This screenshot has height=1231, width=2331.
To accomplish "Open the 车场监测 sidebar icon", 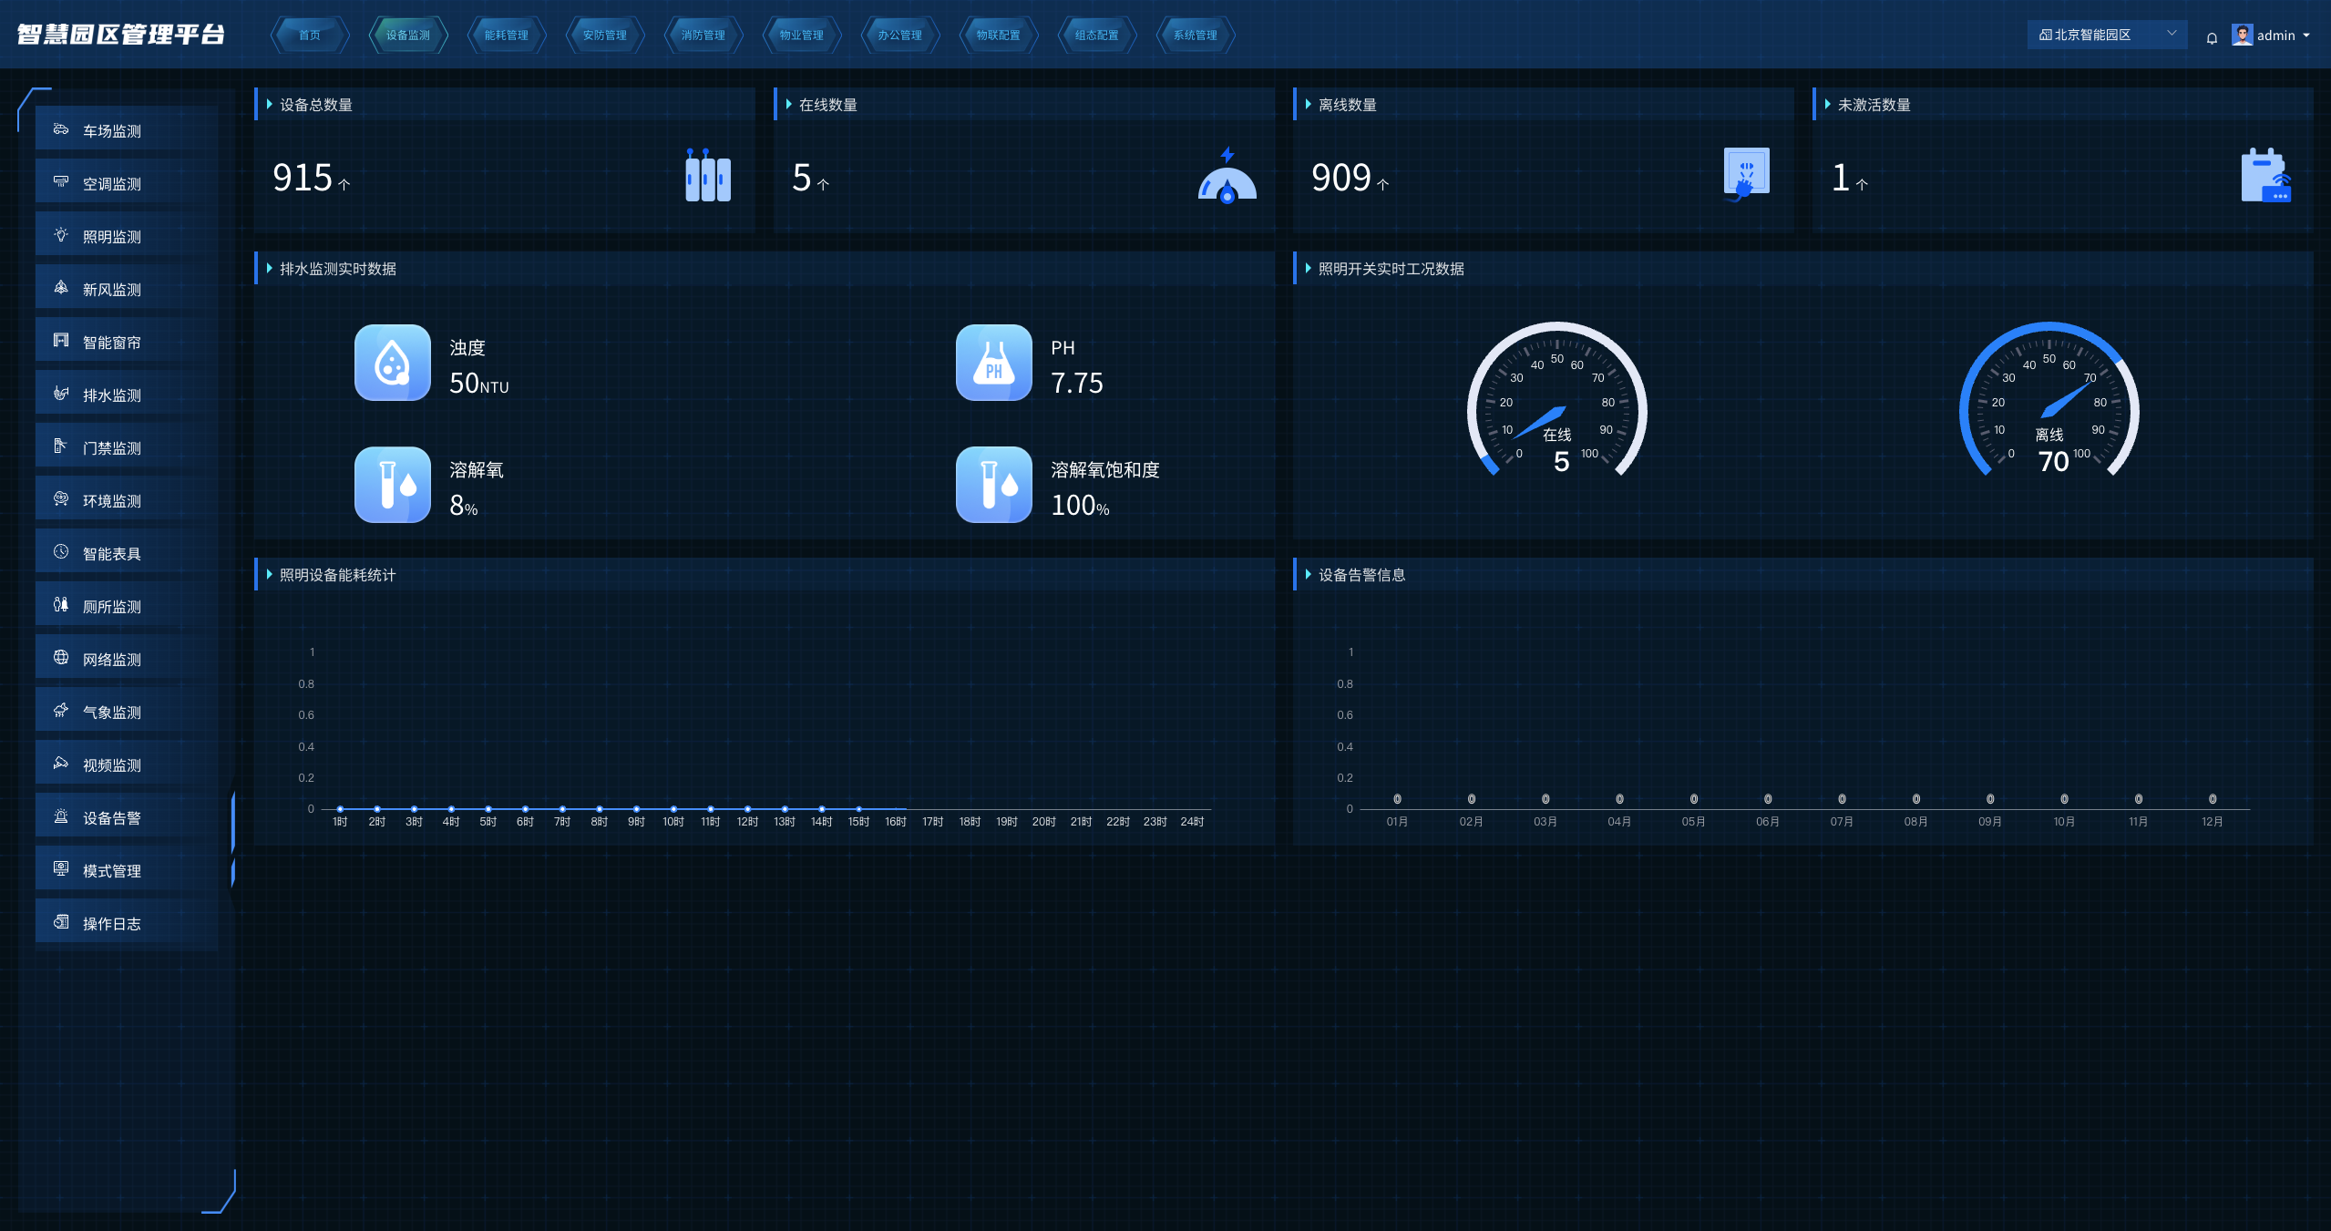I will click(x=61, y=129).
